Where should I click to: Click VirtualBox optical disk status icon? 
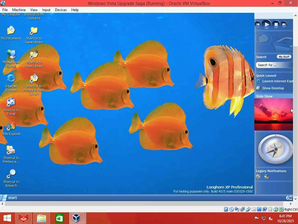pyautogui.click(x=231, y=209)
